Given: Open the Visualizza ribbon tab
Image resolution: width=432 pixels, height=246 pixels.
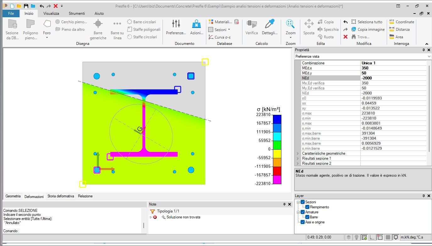Looking at the screenshot, I should point(51,13).
